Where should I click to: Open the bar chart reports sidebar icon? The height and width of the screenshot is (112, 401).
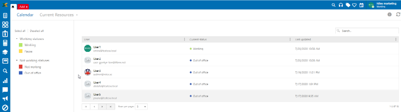(5, 80)
